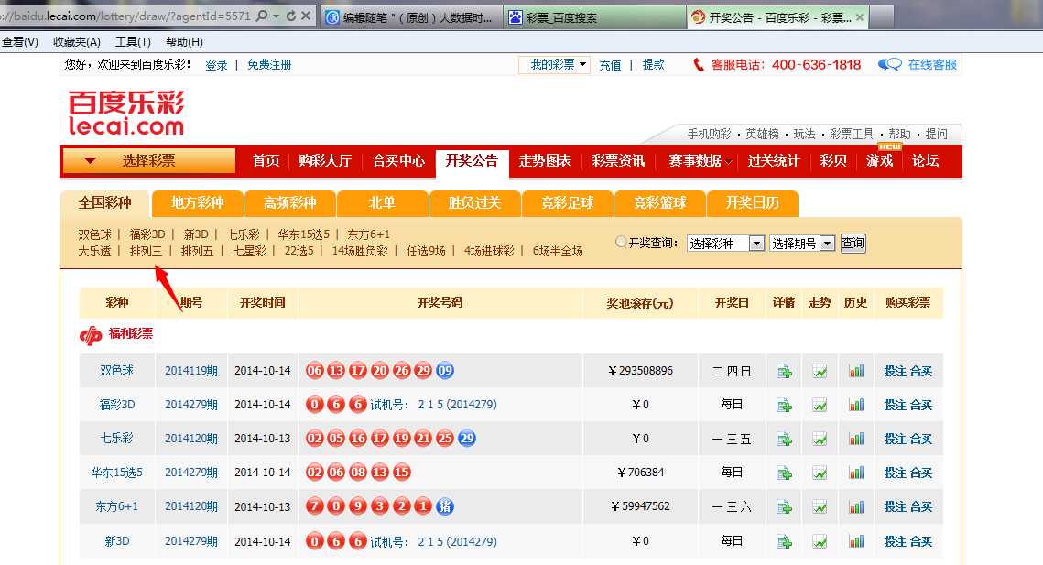Click the 免费注册 link
Viewport: 1043px width, 565px height.
pos(269,65)
